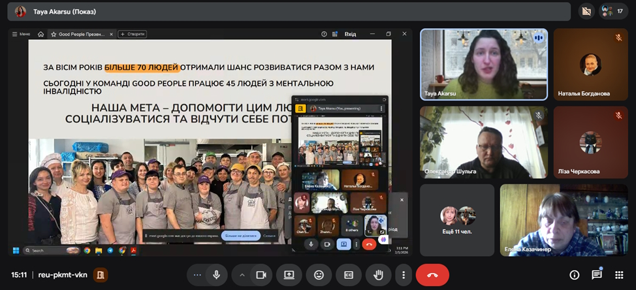Viewport: 636px width, 290px height.
Task: Raise hand using the hand icon
Action: tap(378, 275)
